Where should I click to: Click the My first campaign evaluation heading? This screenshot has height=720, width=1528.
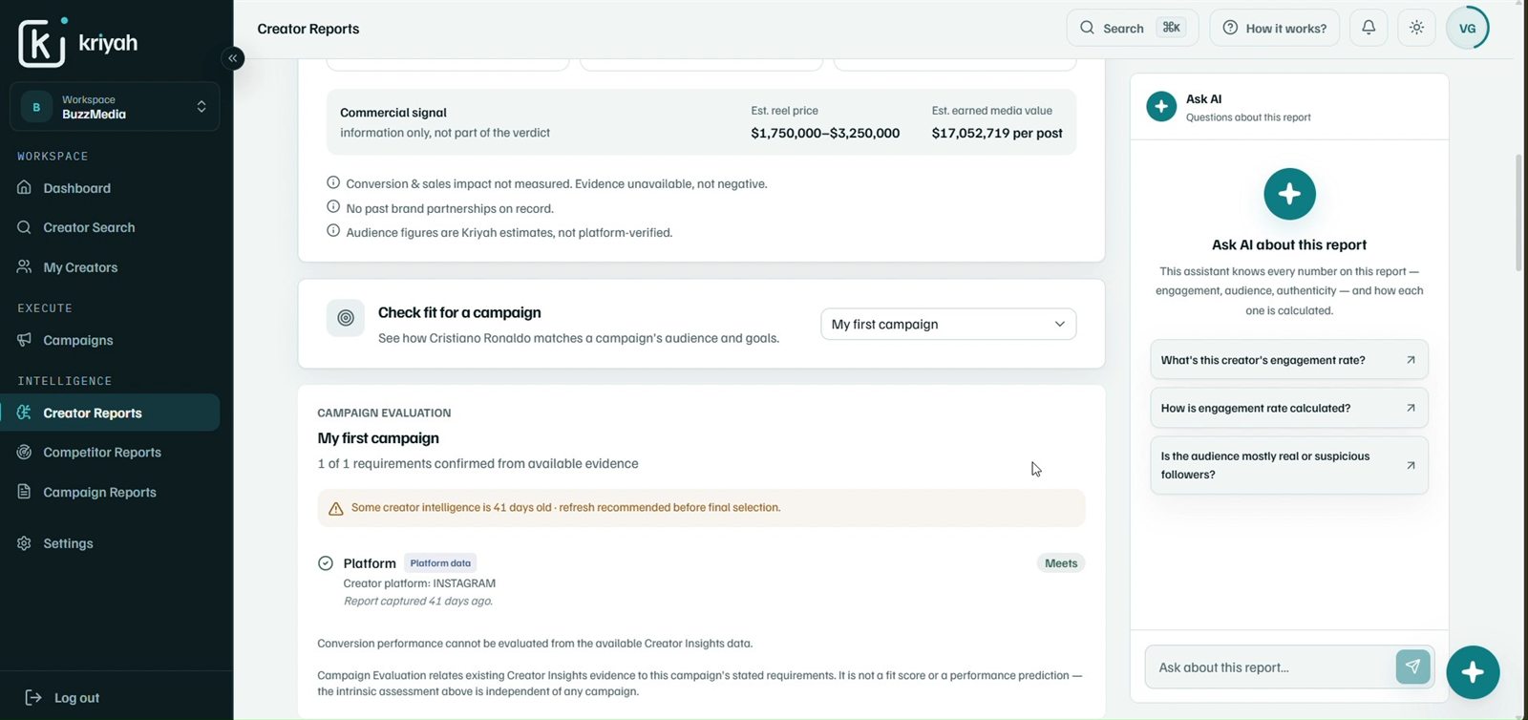pos(378,438)
